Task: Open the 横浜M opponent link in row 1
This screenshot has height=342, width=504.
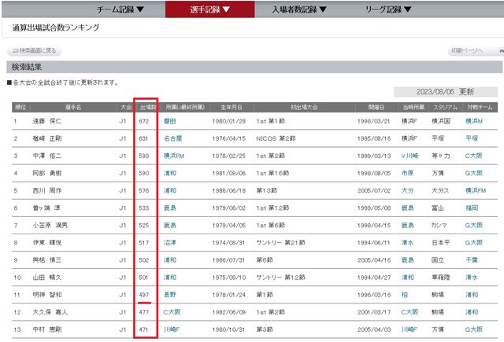Action: coord(475,122)
